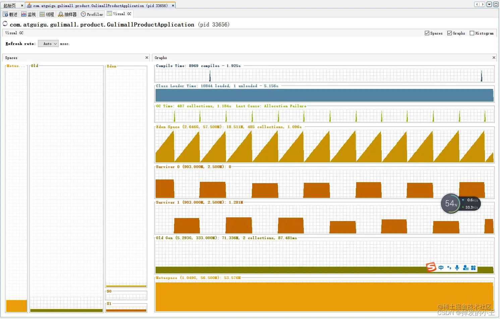Click the 线程 threads icon

(x=42, y=14)
